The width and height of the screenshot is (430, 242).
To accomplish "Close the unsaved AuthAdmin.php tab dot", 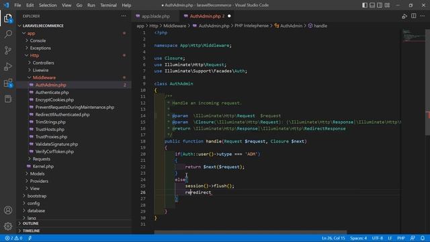I will (x=229, y=16).
